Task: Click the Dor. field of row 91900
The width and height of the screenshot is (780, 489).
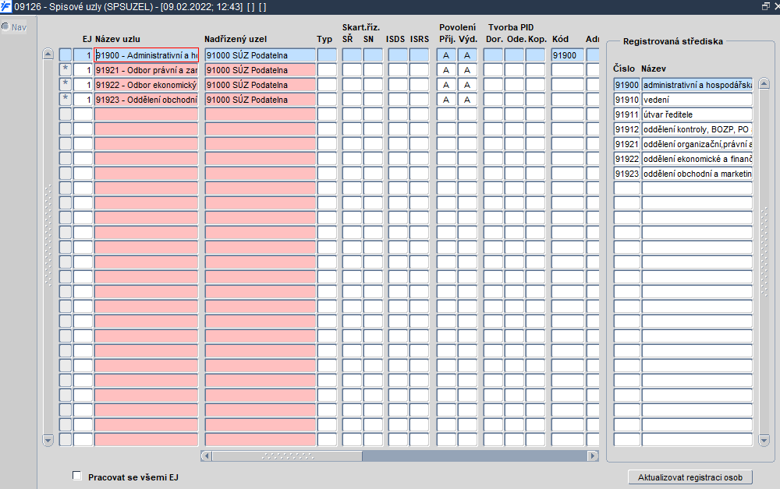Action: 493,55
